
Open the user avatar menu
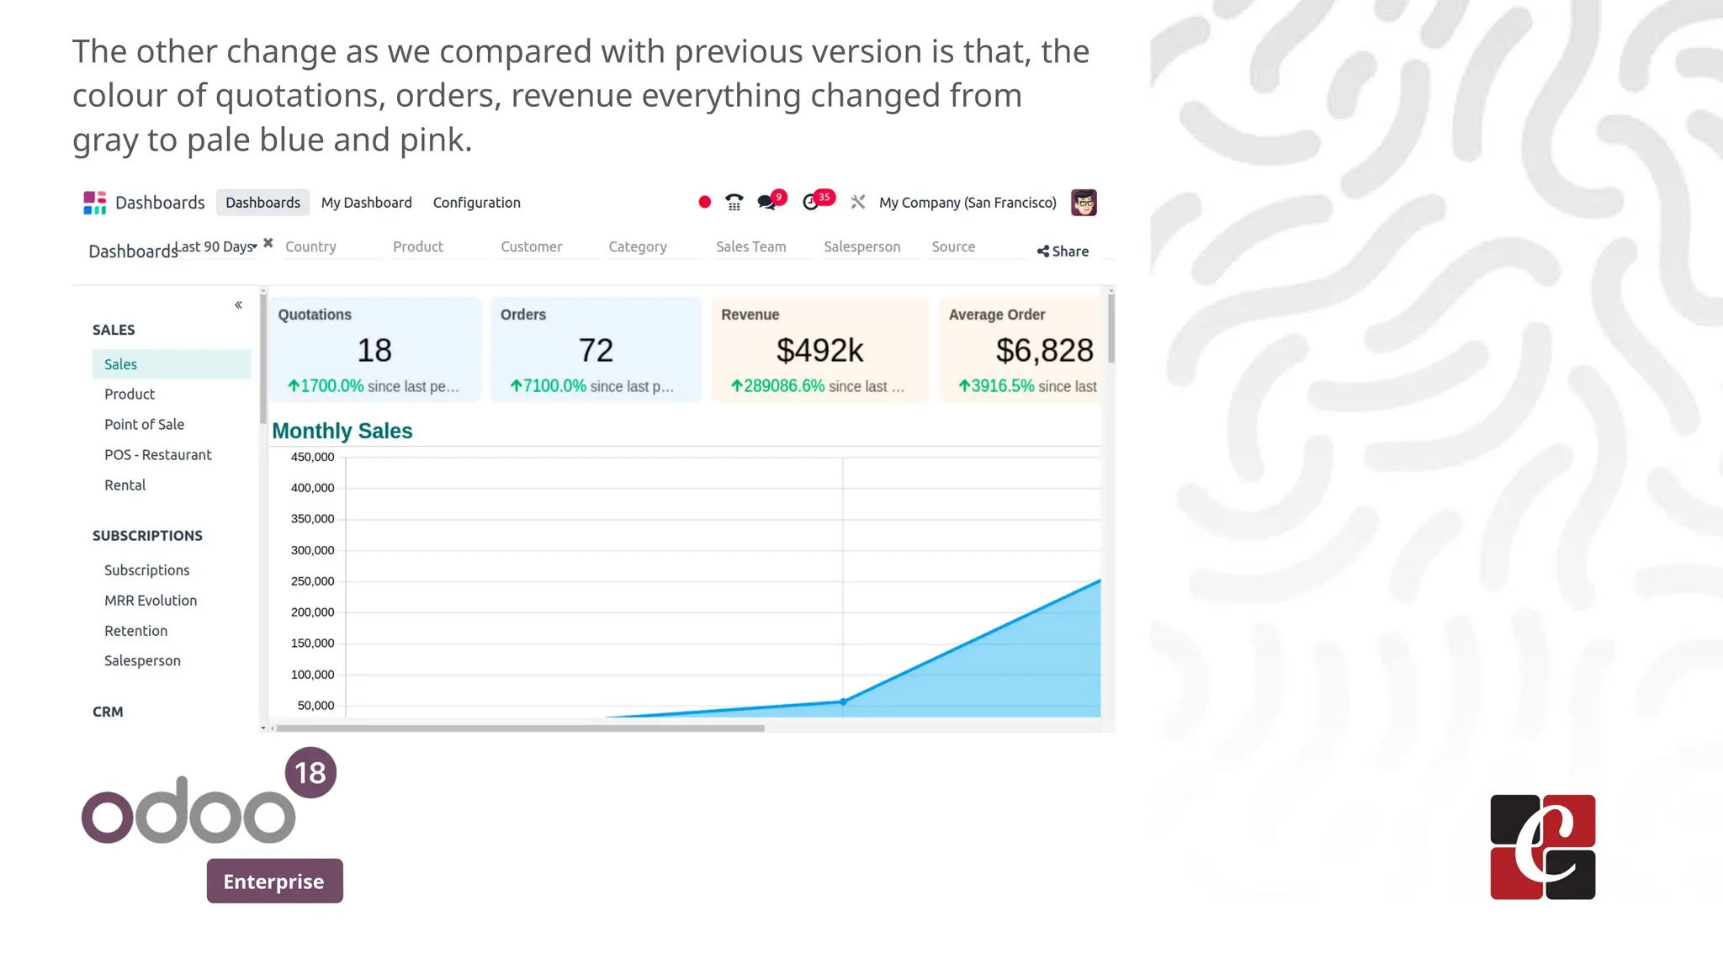click(1084, 203)
